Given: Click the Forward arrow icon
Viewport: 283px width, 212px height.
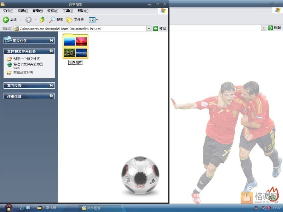Looking at the screenshot, I should click(x=29, y=20).
